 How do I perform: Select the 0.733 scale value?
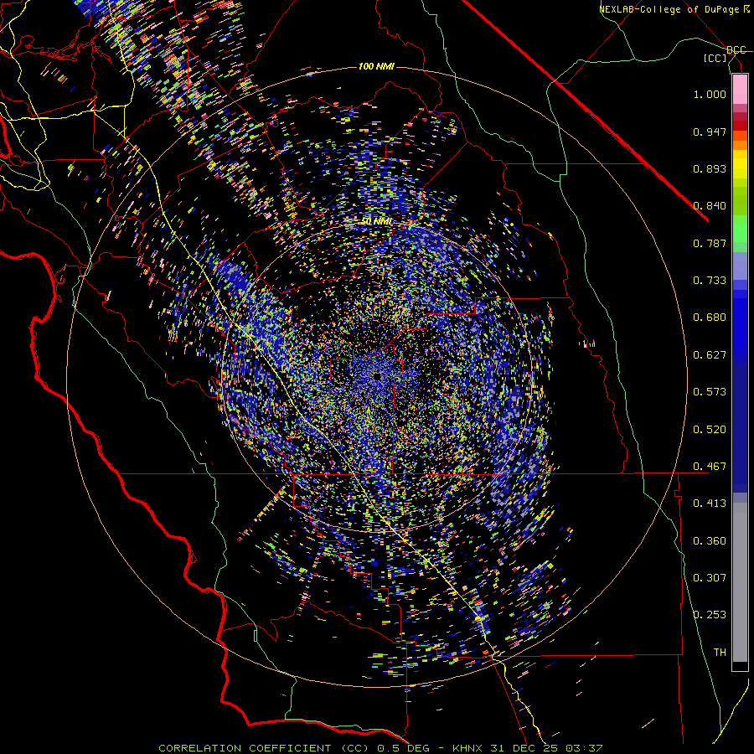click(x=710, y=281)
